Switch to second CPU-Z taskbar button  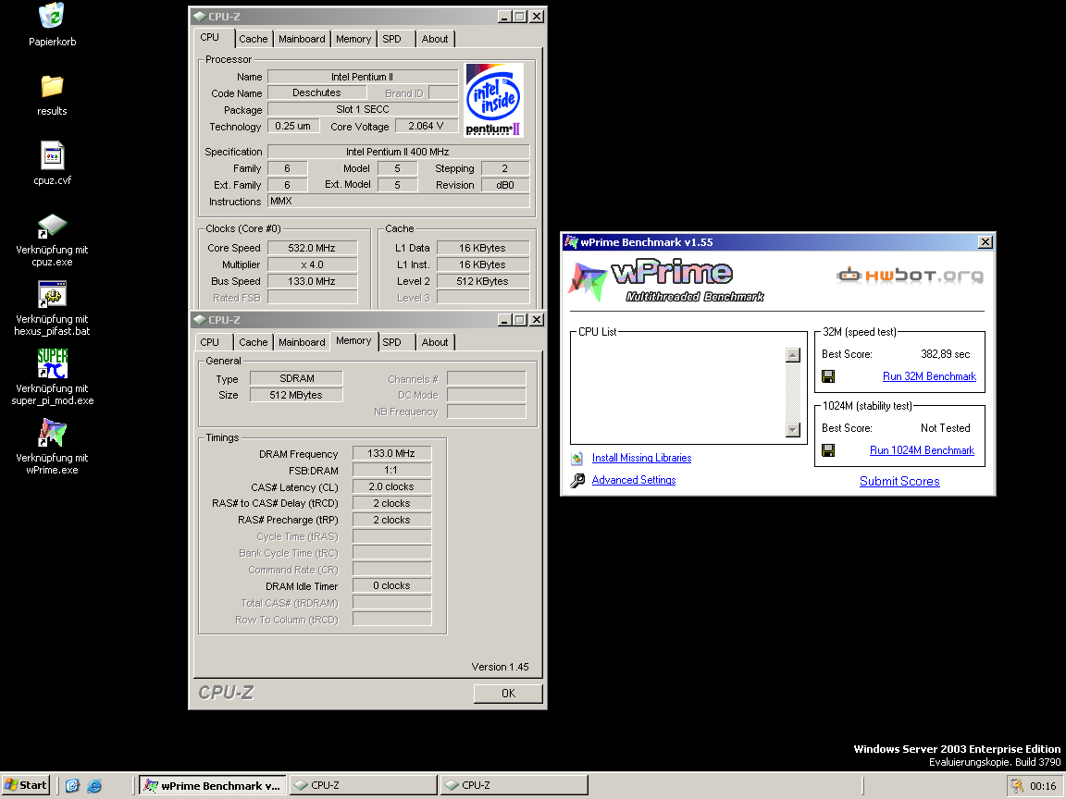click(x=514, y=785)
